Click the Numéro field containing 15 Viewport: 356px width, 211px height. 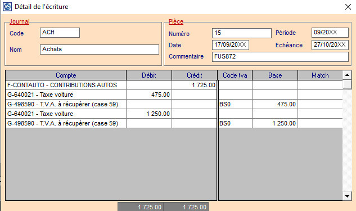(x=242, y=33)
